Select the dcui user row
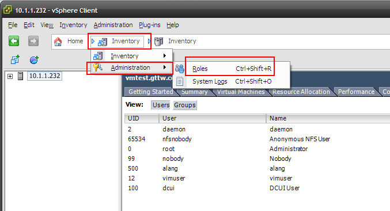This screenshot has height=211, width=390. tap(257, 188)
